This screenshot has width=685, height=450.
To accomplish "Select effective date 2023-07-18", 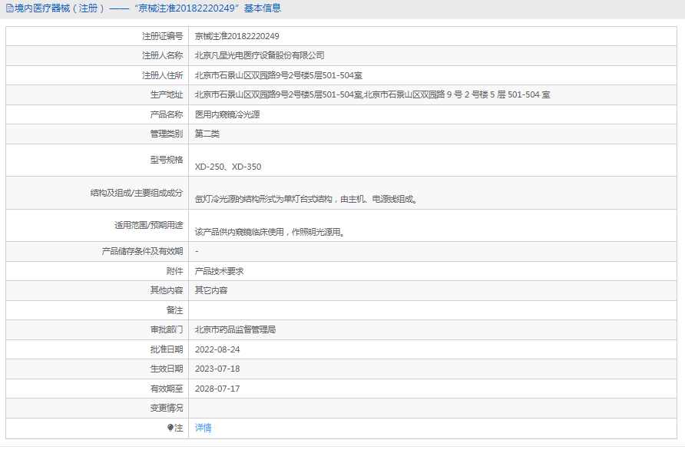I will (217, 369).
